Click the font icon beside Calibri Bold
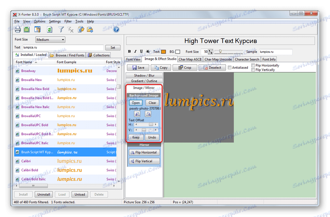This screenshot has height=217, width=330. click(17, 170)
